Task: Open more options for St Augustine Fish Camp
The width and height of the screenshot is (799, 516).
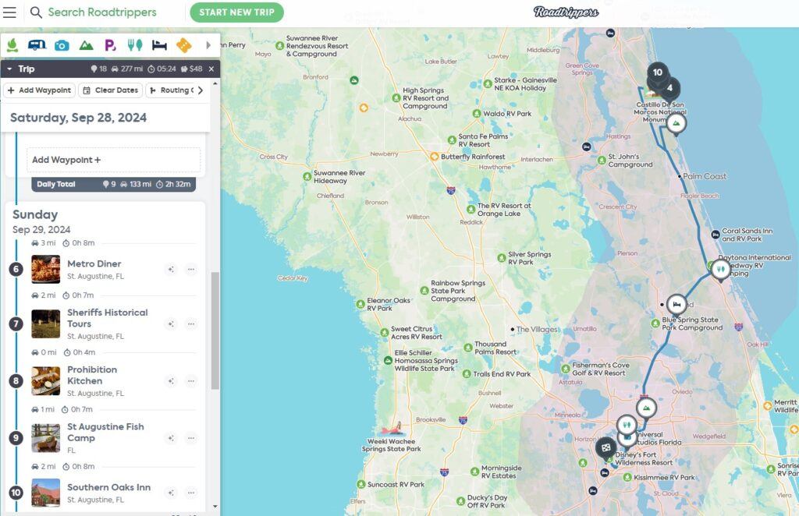Action: tap(191, 438)
